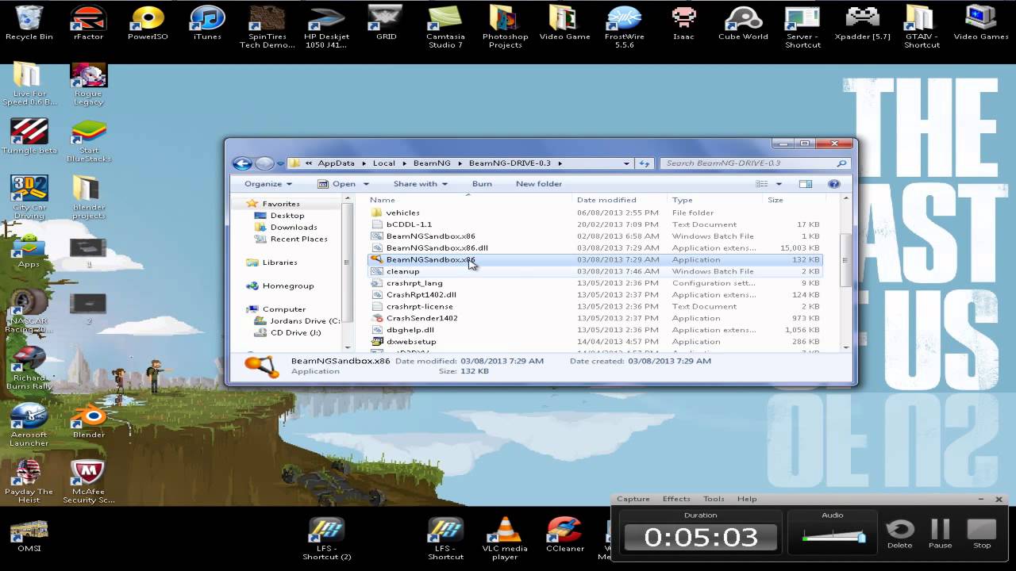Open Camtasia Studio 7 desktop icon
This screenshot has height=571, width=1016.
tap(445, 26)
